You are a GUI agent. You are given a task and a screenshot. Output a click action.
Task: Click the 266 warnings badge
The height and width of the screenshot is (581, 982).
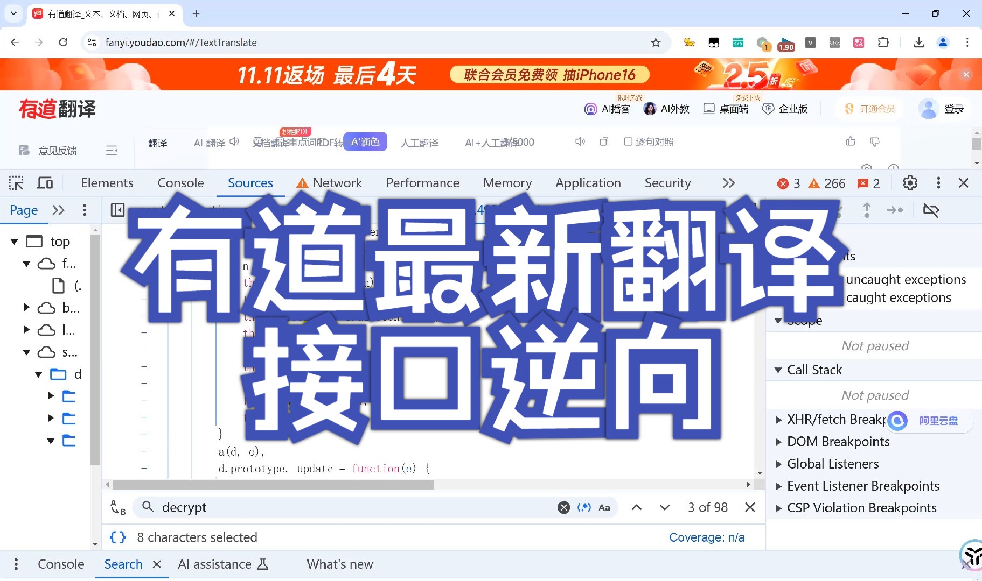point(827,183)
